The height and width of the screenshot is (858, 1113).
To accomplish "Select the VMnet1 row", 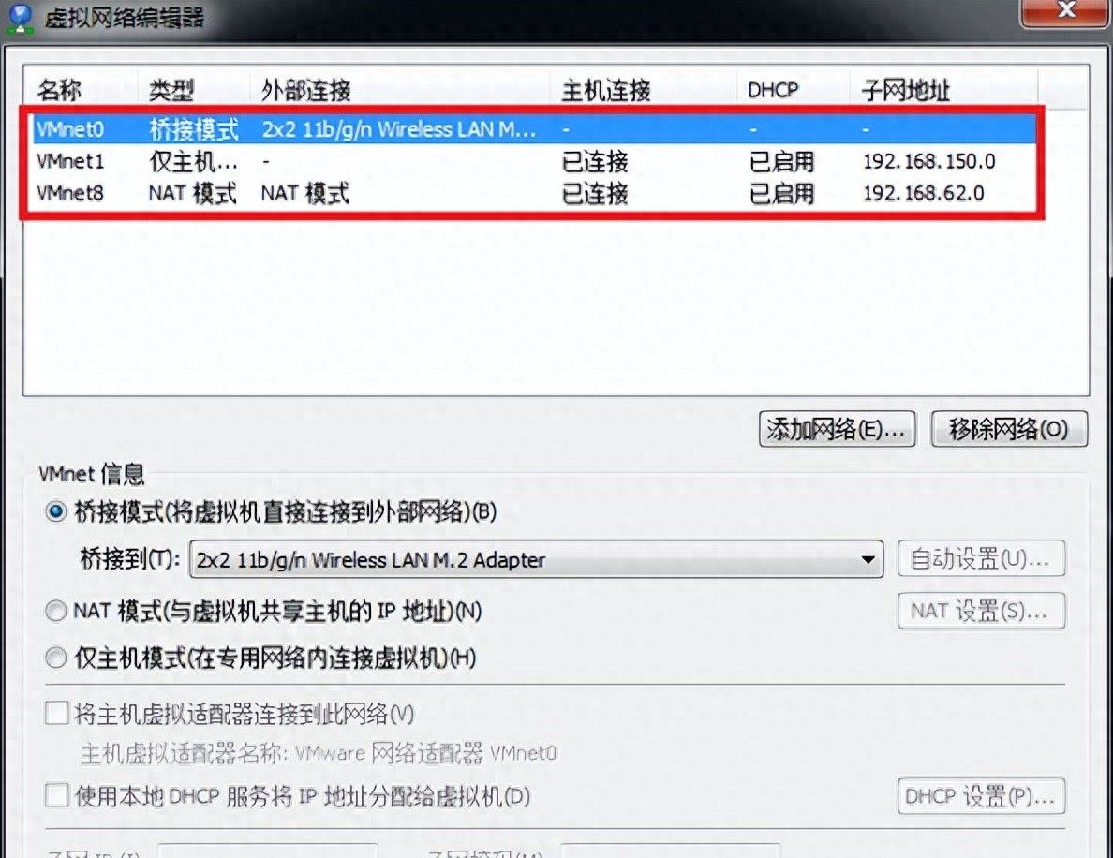I will point(534,162).
